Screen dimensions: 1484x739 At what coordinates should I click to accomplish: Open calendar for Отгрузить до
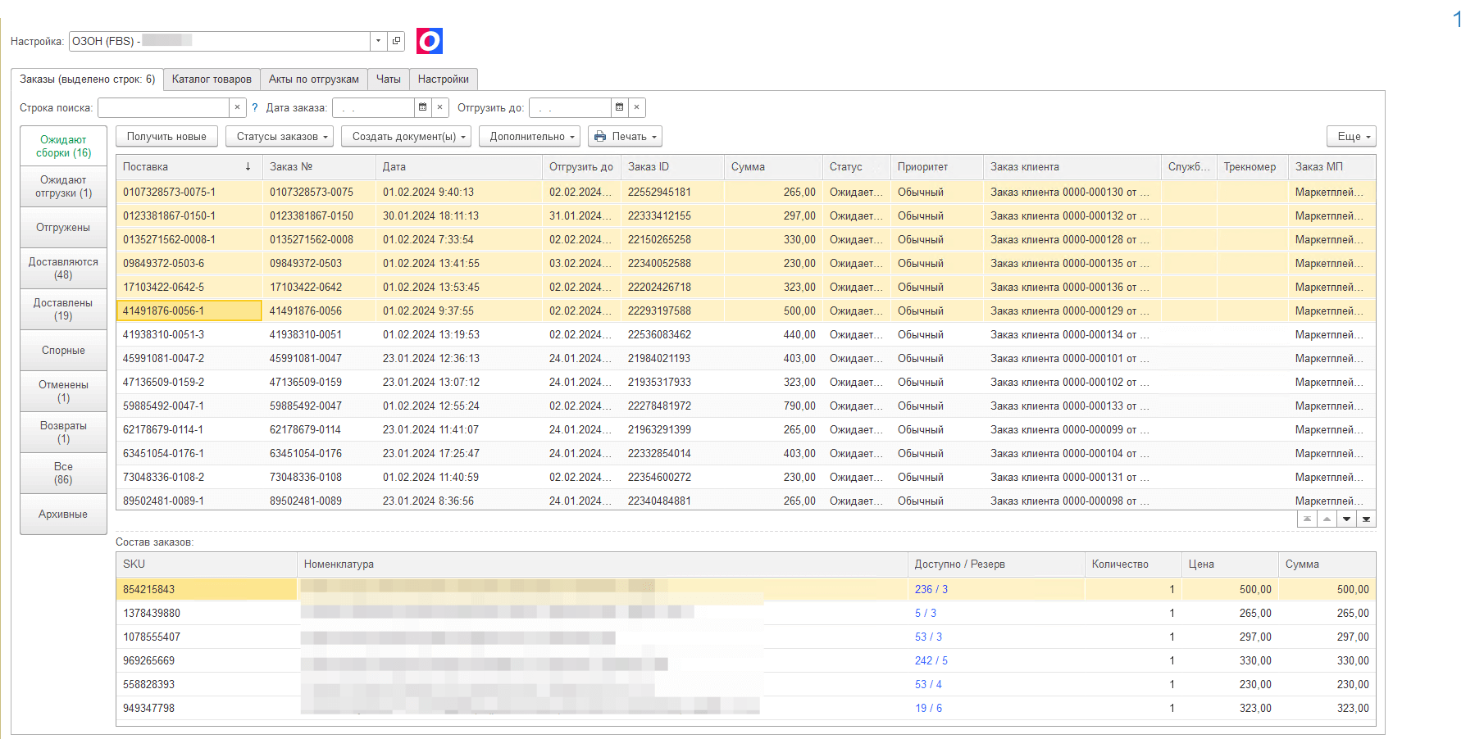619,107
